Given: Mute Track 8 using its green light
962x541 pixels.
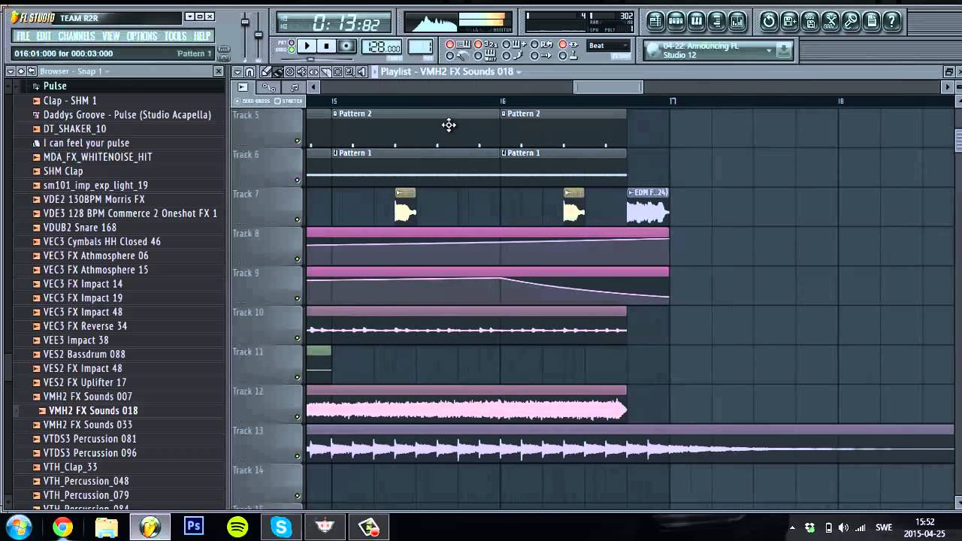Looking at the screenshot, I should 298,259.
